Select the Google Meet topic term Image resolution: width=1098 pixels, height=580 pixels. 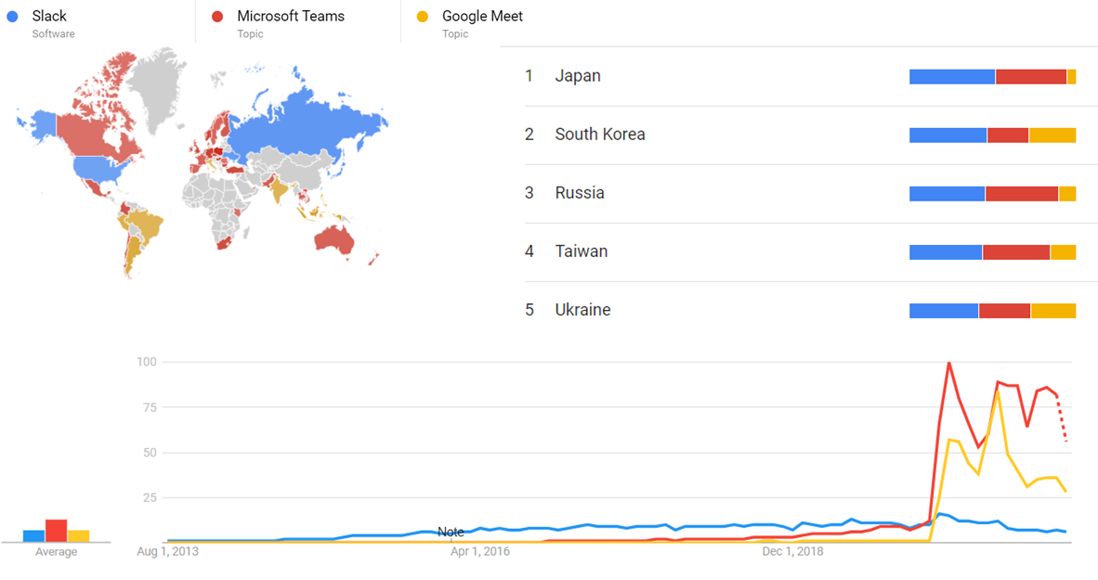coord(482,17)
